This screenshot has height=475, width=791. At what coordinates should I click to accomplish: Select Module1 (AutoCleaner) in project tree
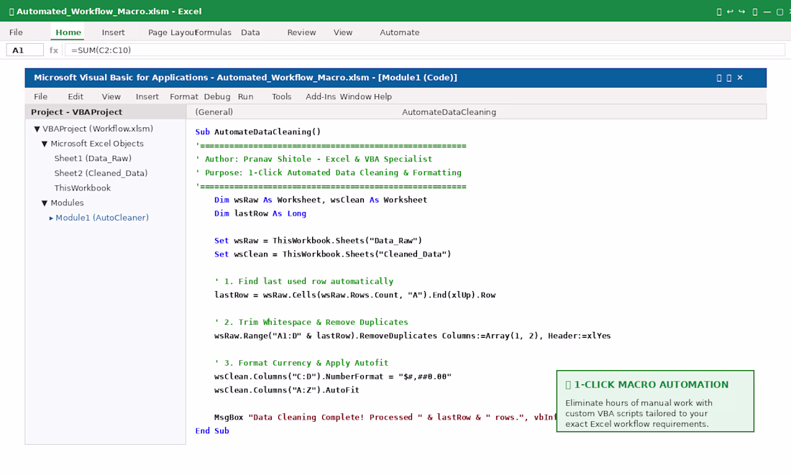point(102,218)
